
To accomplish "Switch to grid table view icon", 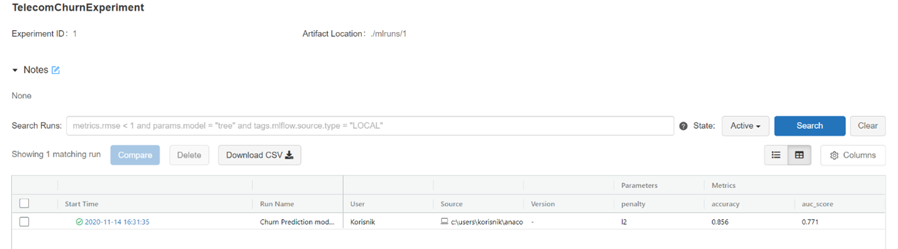I will [x=799, y=155].
